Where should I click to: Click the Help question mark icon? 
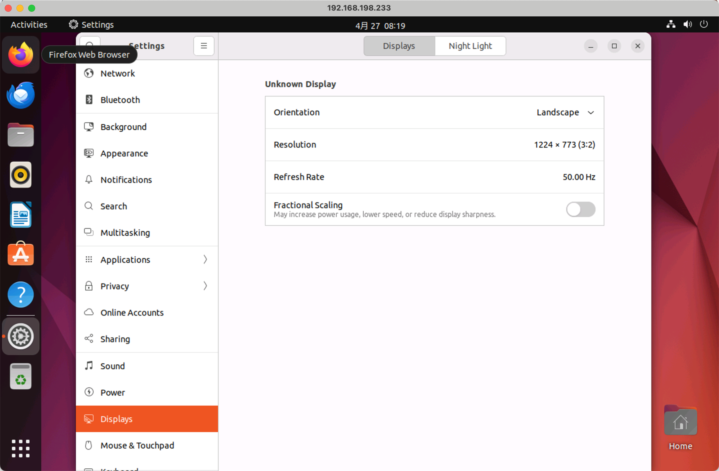coord(21,294)
